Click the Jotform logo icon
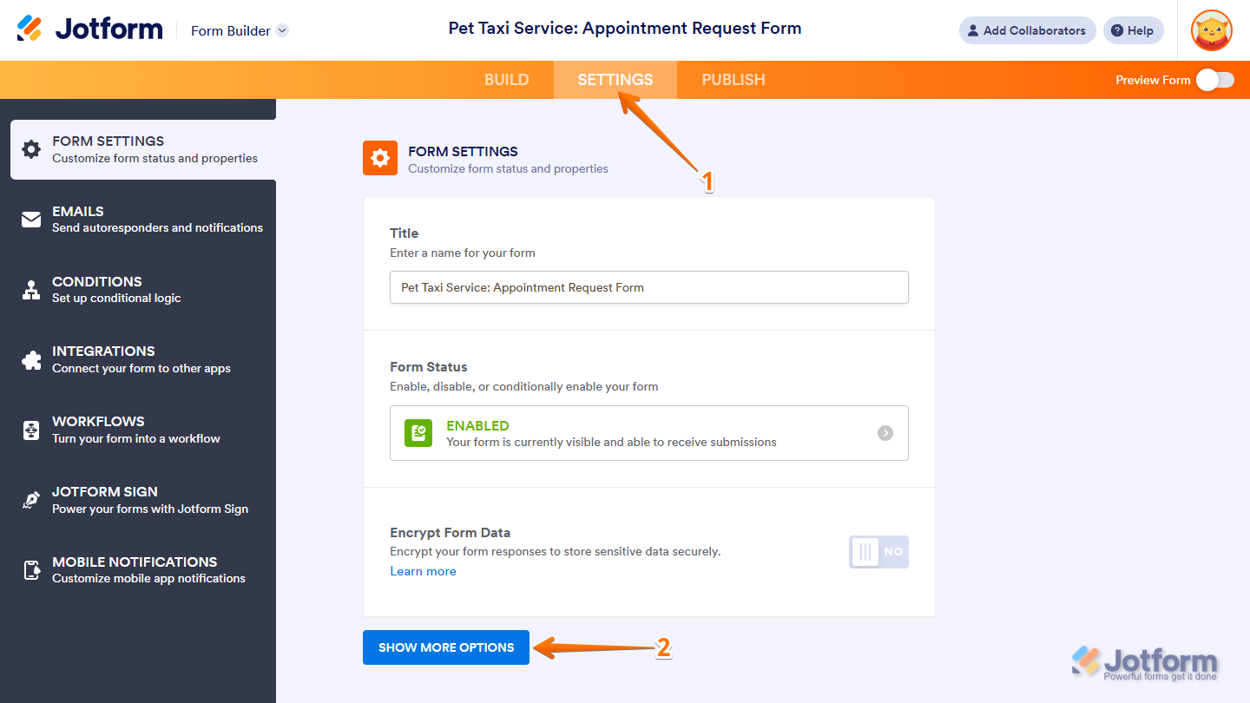The width and height of the screenshot is (1250, 703). pyautogui.click(x=30, y=30)
